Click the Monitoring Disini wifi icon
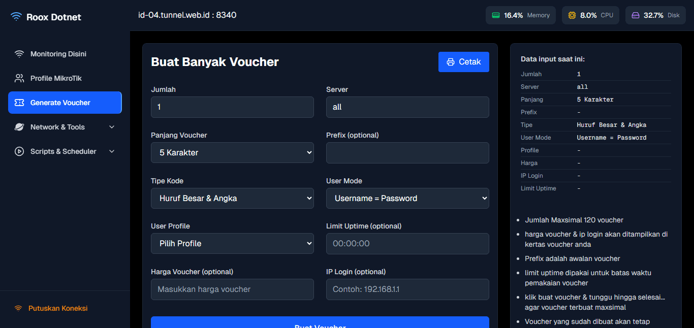The image size is (694, 328). click(x=19, y=54)
